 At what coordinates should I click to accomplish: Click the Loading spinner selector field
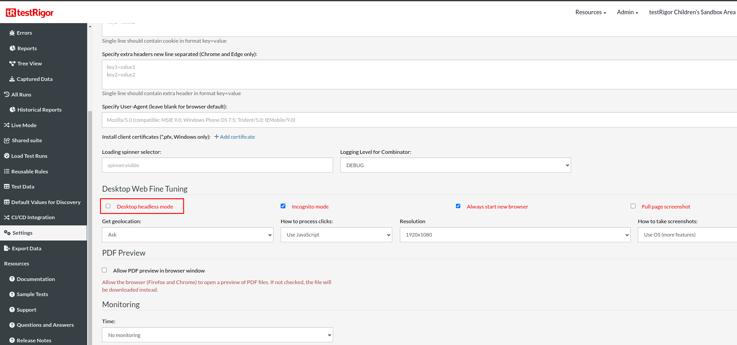(x=217, y=165)
